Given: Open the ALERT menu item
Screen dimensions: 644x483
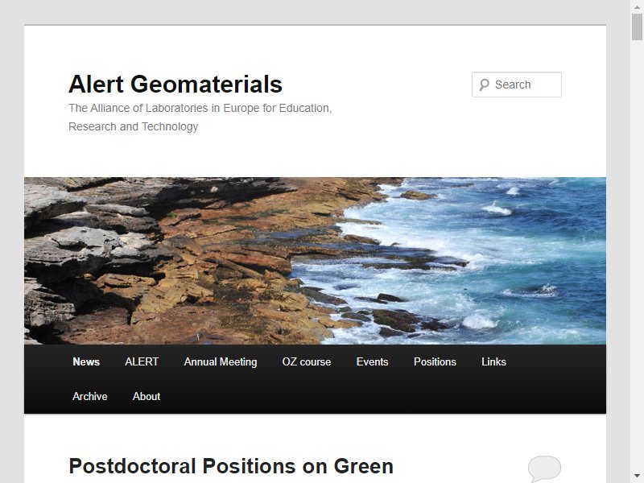Looking at the screenshot, I should tap(142, 361).
